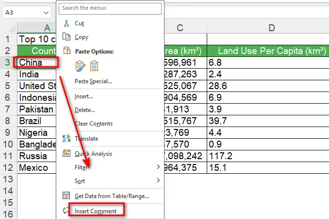Open the Filter menu entry
329x219 pixels.
coord(81,167)
